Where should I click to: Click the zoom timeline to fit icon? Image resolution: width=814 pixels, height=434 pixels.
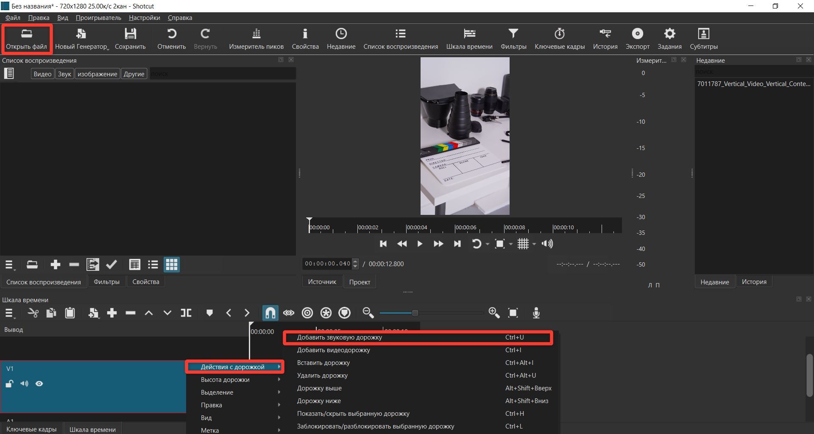513,313
